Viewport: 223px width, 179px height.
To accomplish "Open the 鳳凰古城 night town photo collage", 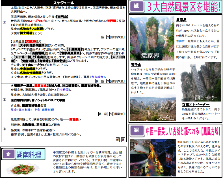I will coord(153,158).
